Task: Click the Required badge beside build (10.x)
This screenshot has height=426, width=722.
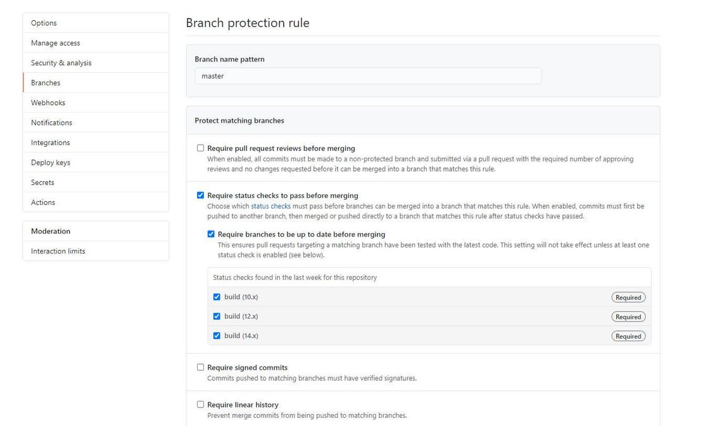Action: pos(628,297)
